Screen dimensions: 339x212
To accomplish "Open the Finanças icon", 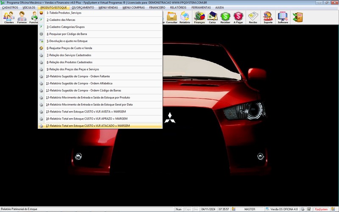I will tap(199, 17).
